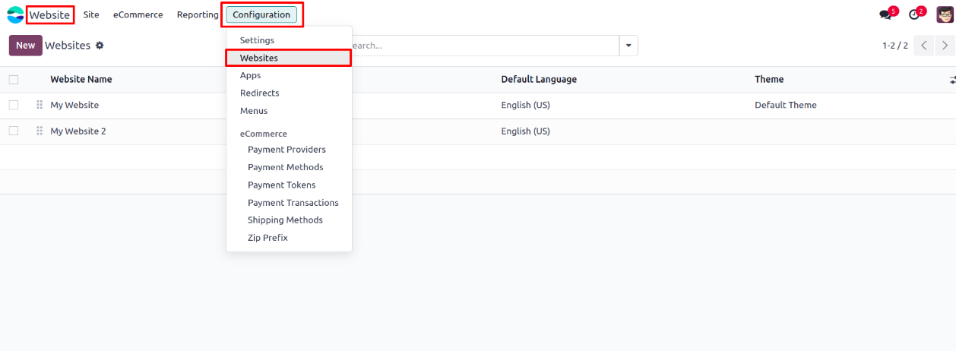Viewport: 956px width, 351px height.
Task: Click the Odoo app logo icon
Action: pos(15,14)
